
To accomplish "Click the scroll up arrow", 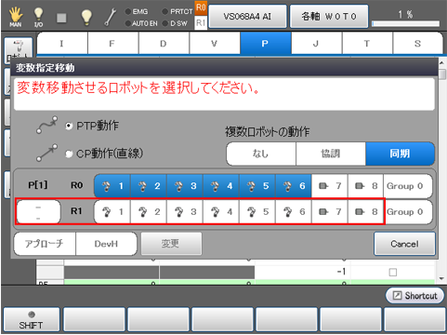I will tap(442, 63).
